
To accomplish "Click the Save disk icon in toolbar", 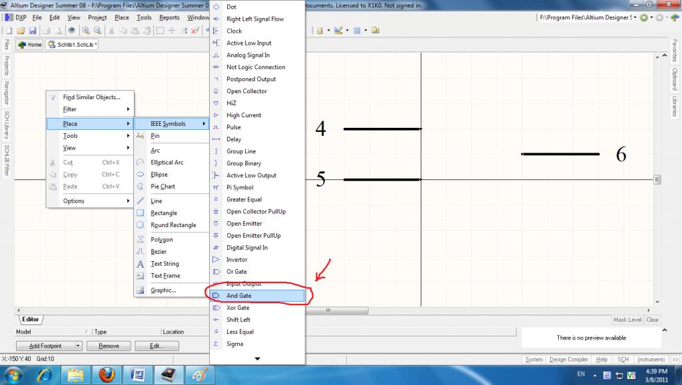I will [x=32, y=31].
